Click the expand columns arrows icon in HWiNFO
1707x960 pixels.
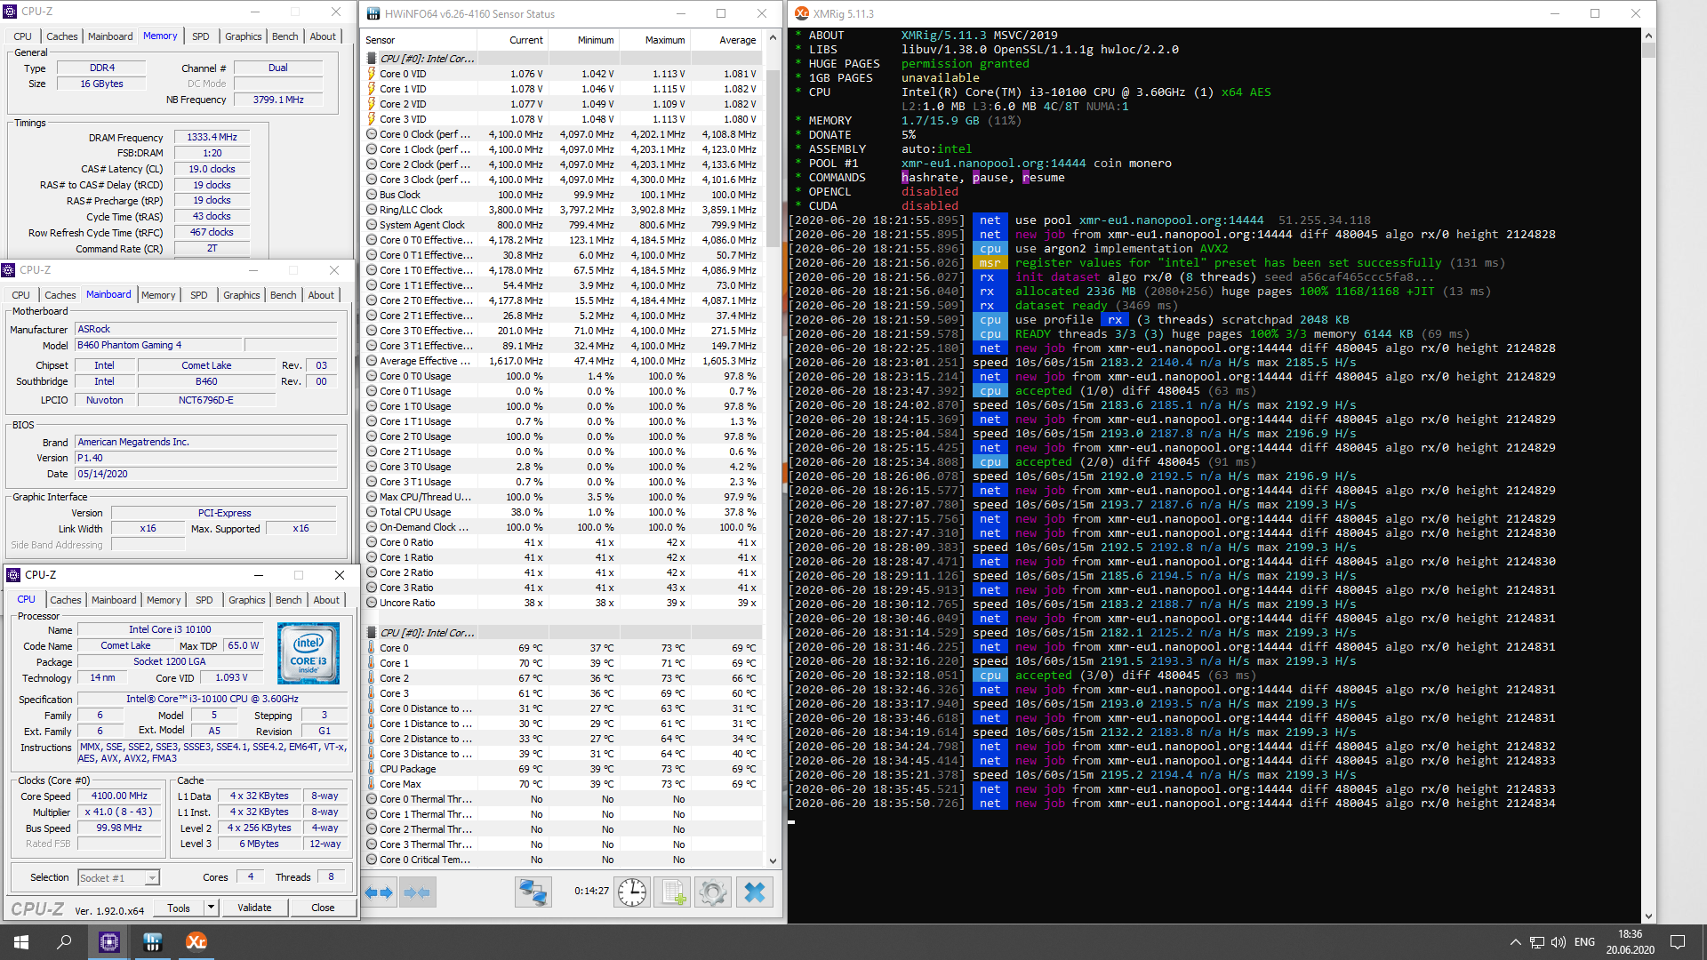tap(380, 892)
